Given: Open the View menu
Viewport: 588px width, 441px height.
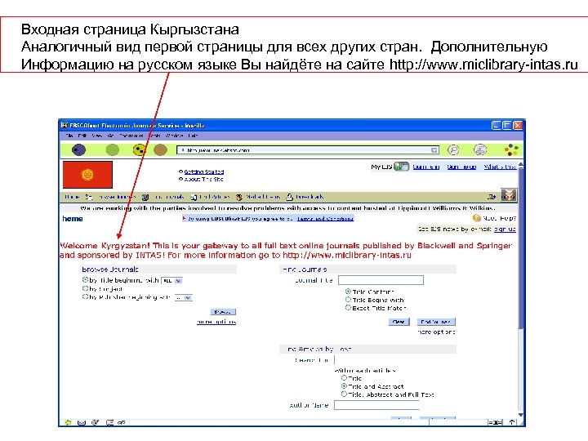Looking at the screenshot, I should [x=96, y=136].
